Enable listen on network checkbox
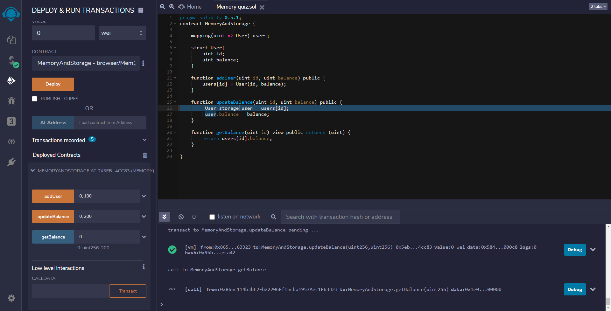This screenshot has height=311, width=611. [212, 217]
